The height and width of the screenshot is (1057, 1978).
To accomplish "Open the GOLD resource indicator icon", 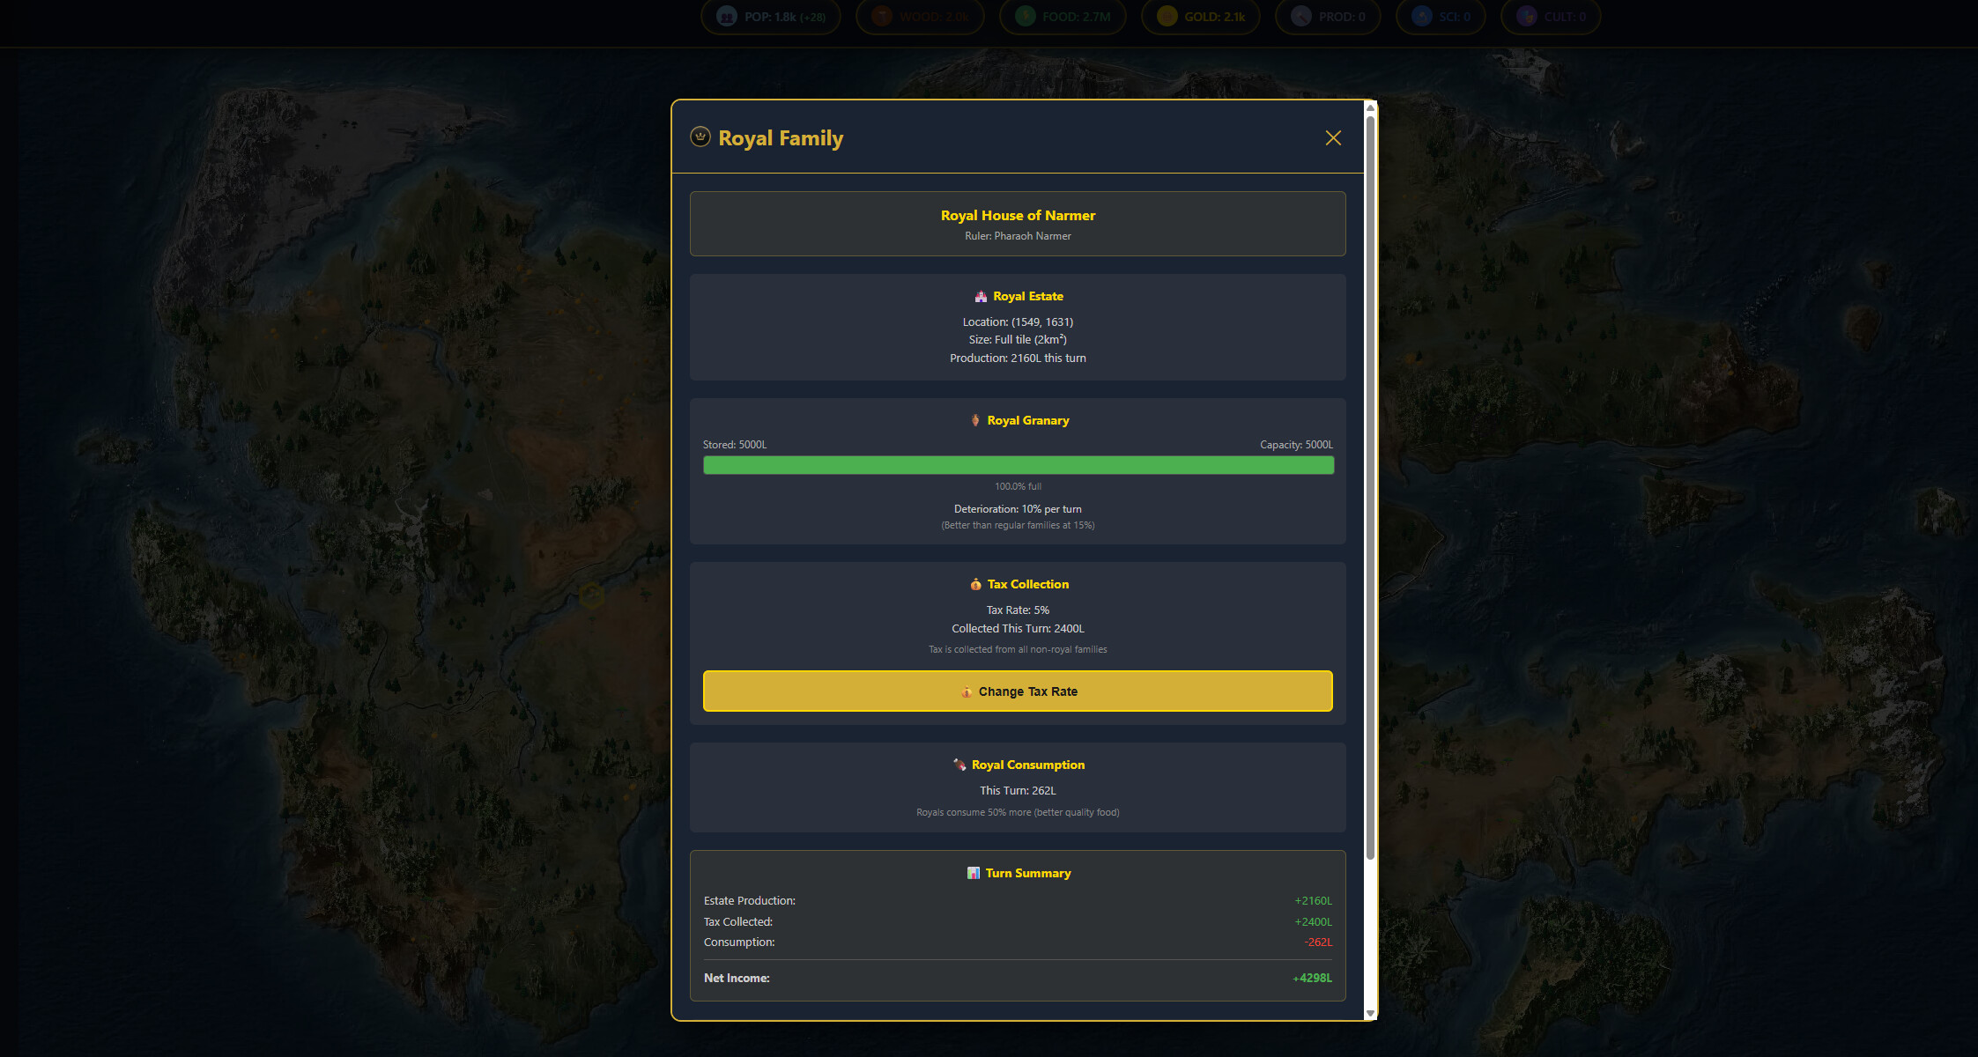I will [1167, 16].
